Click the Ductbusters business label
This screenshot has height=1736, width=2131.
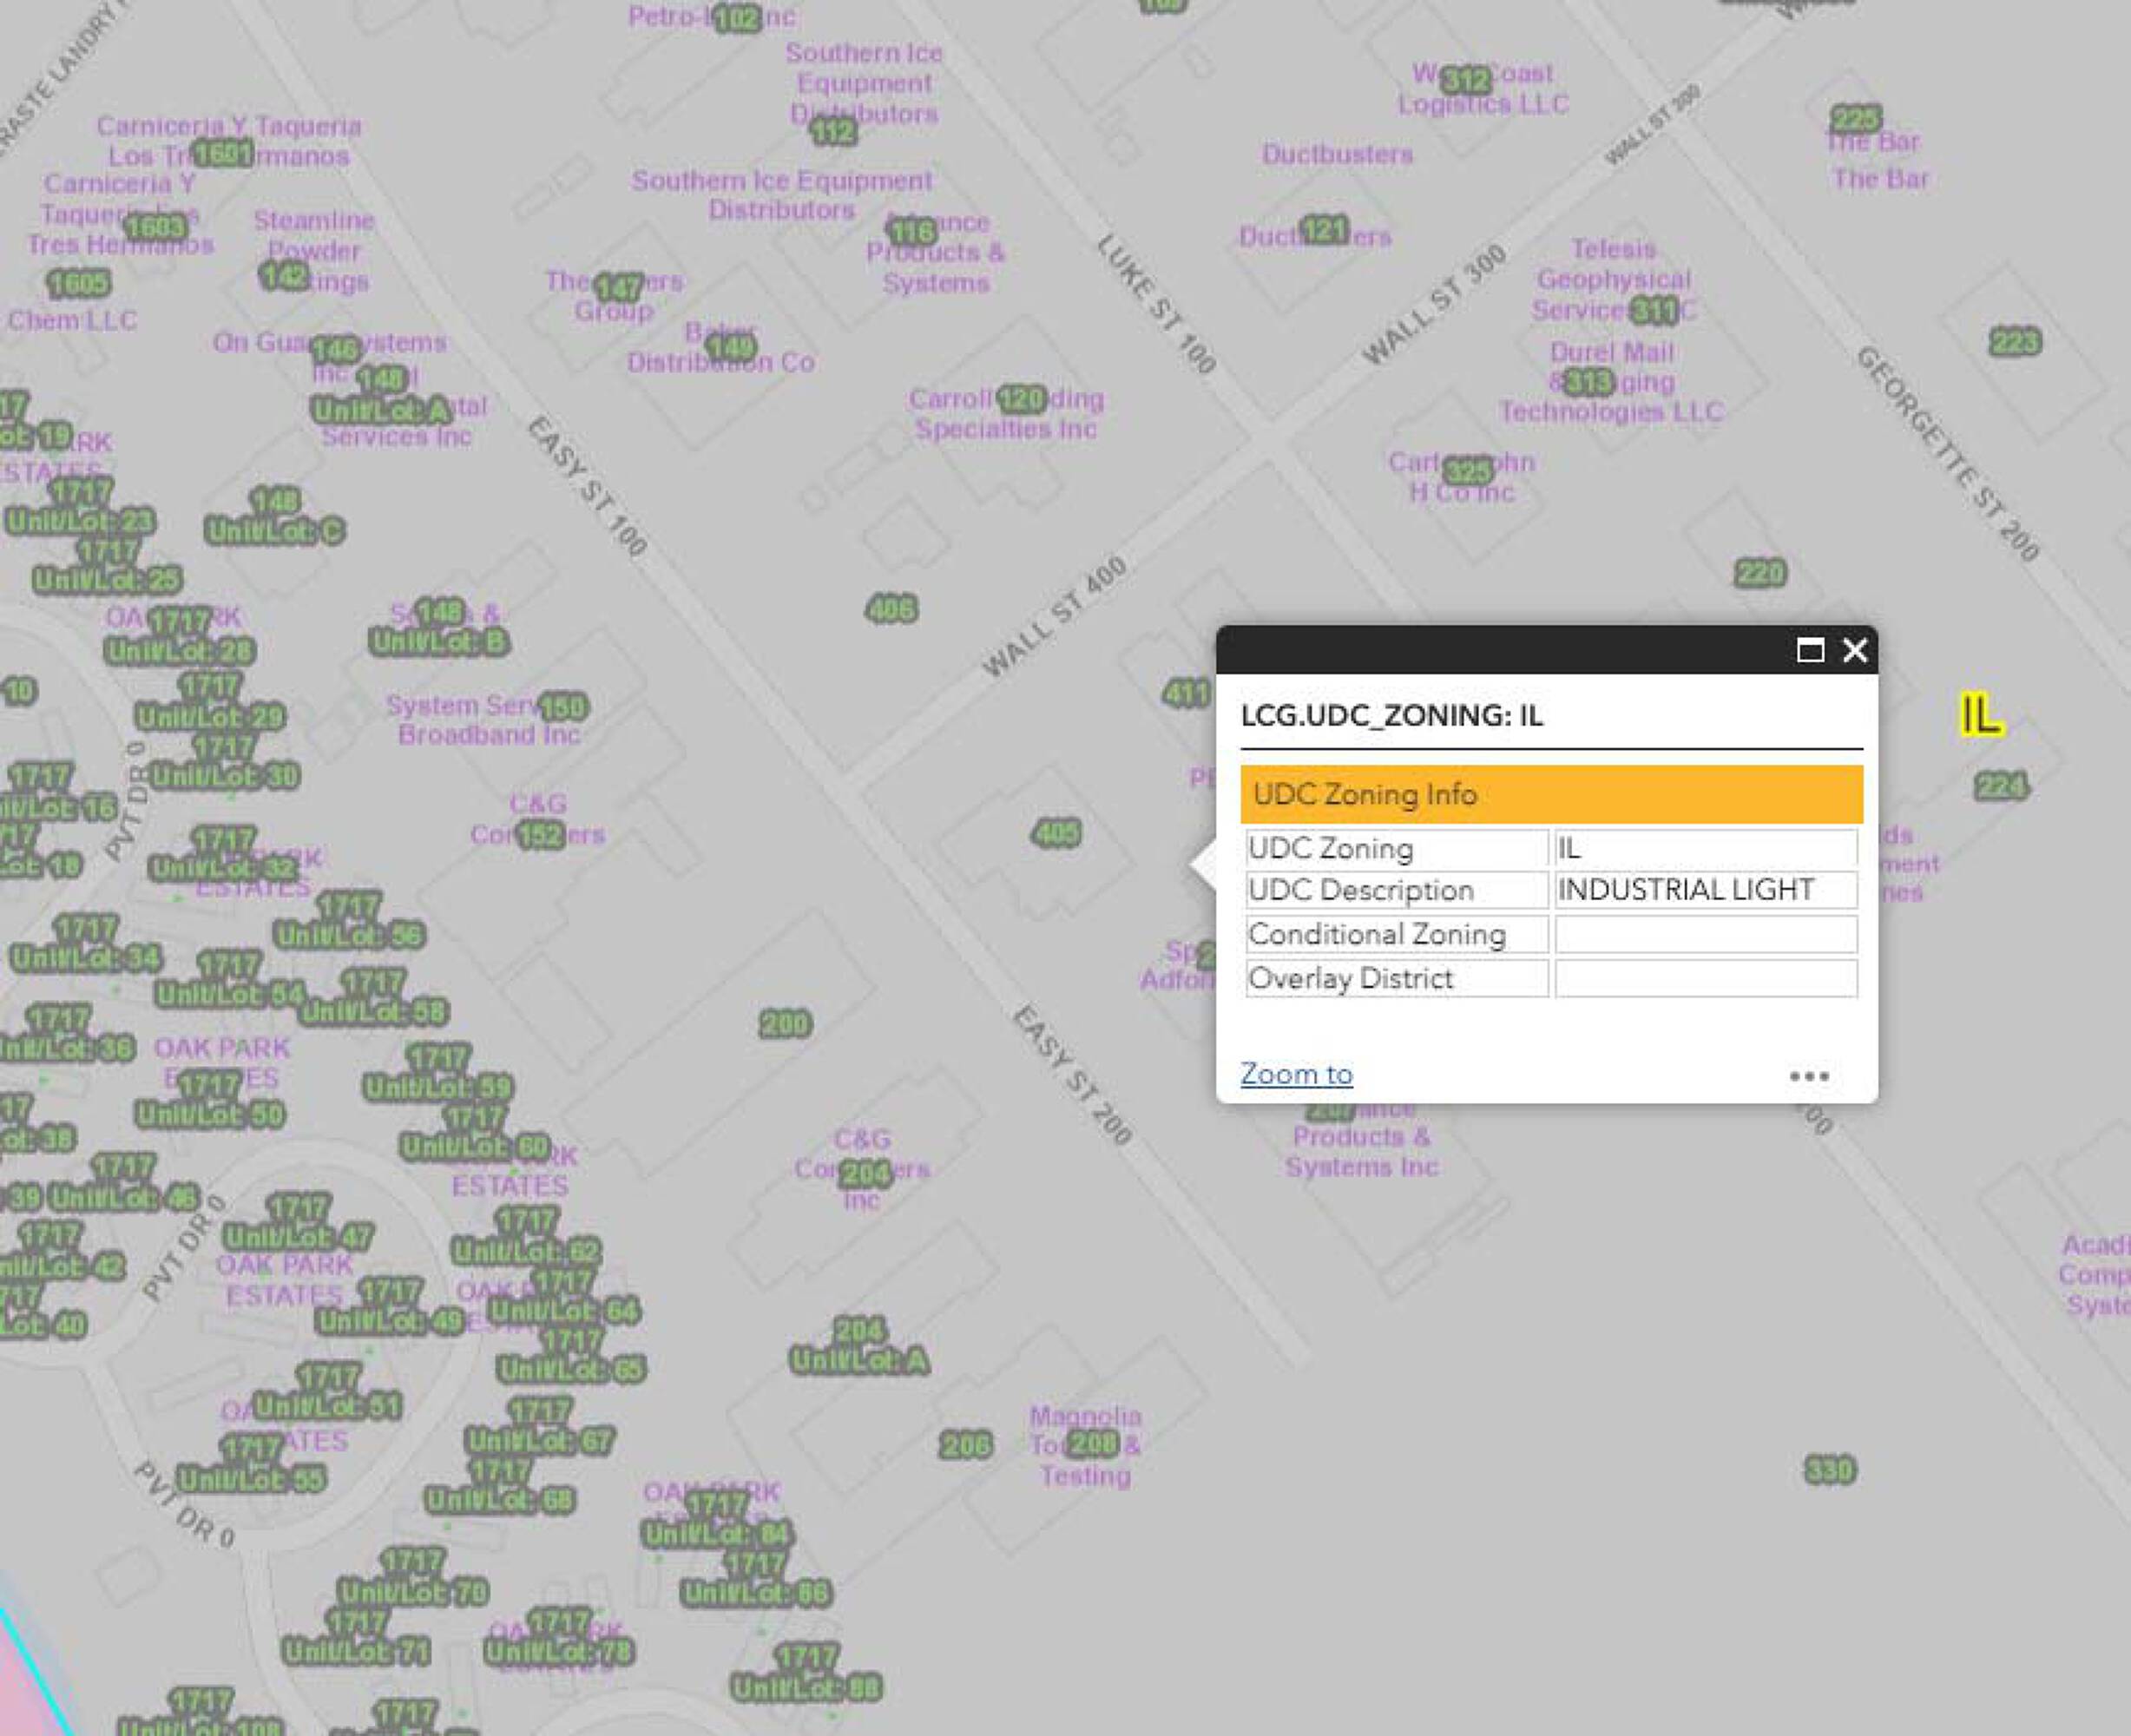[x=1337, y=154]
